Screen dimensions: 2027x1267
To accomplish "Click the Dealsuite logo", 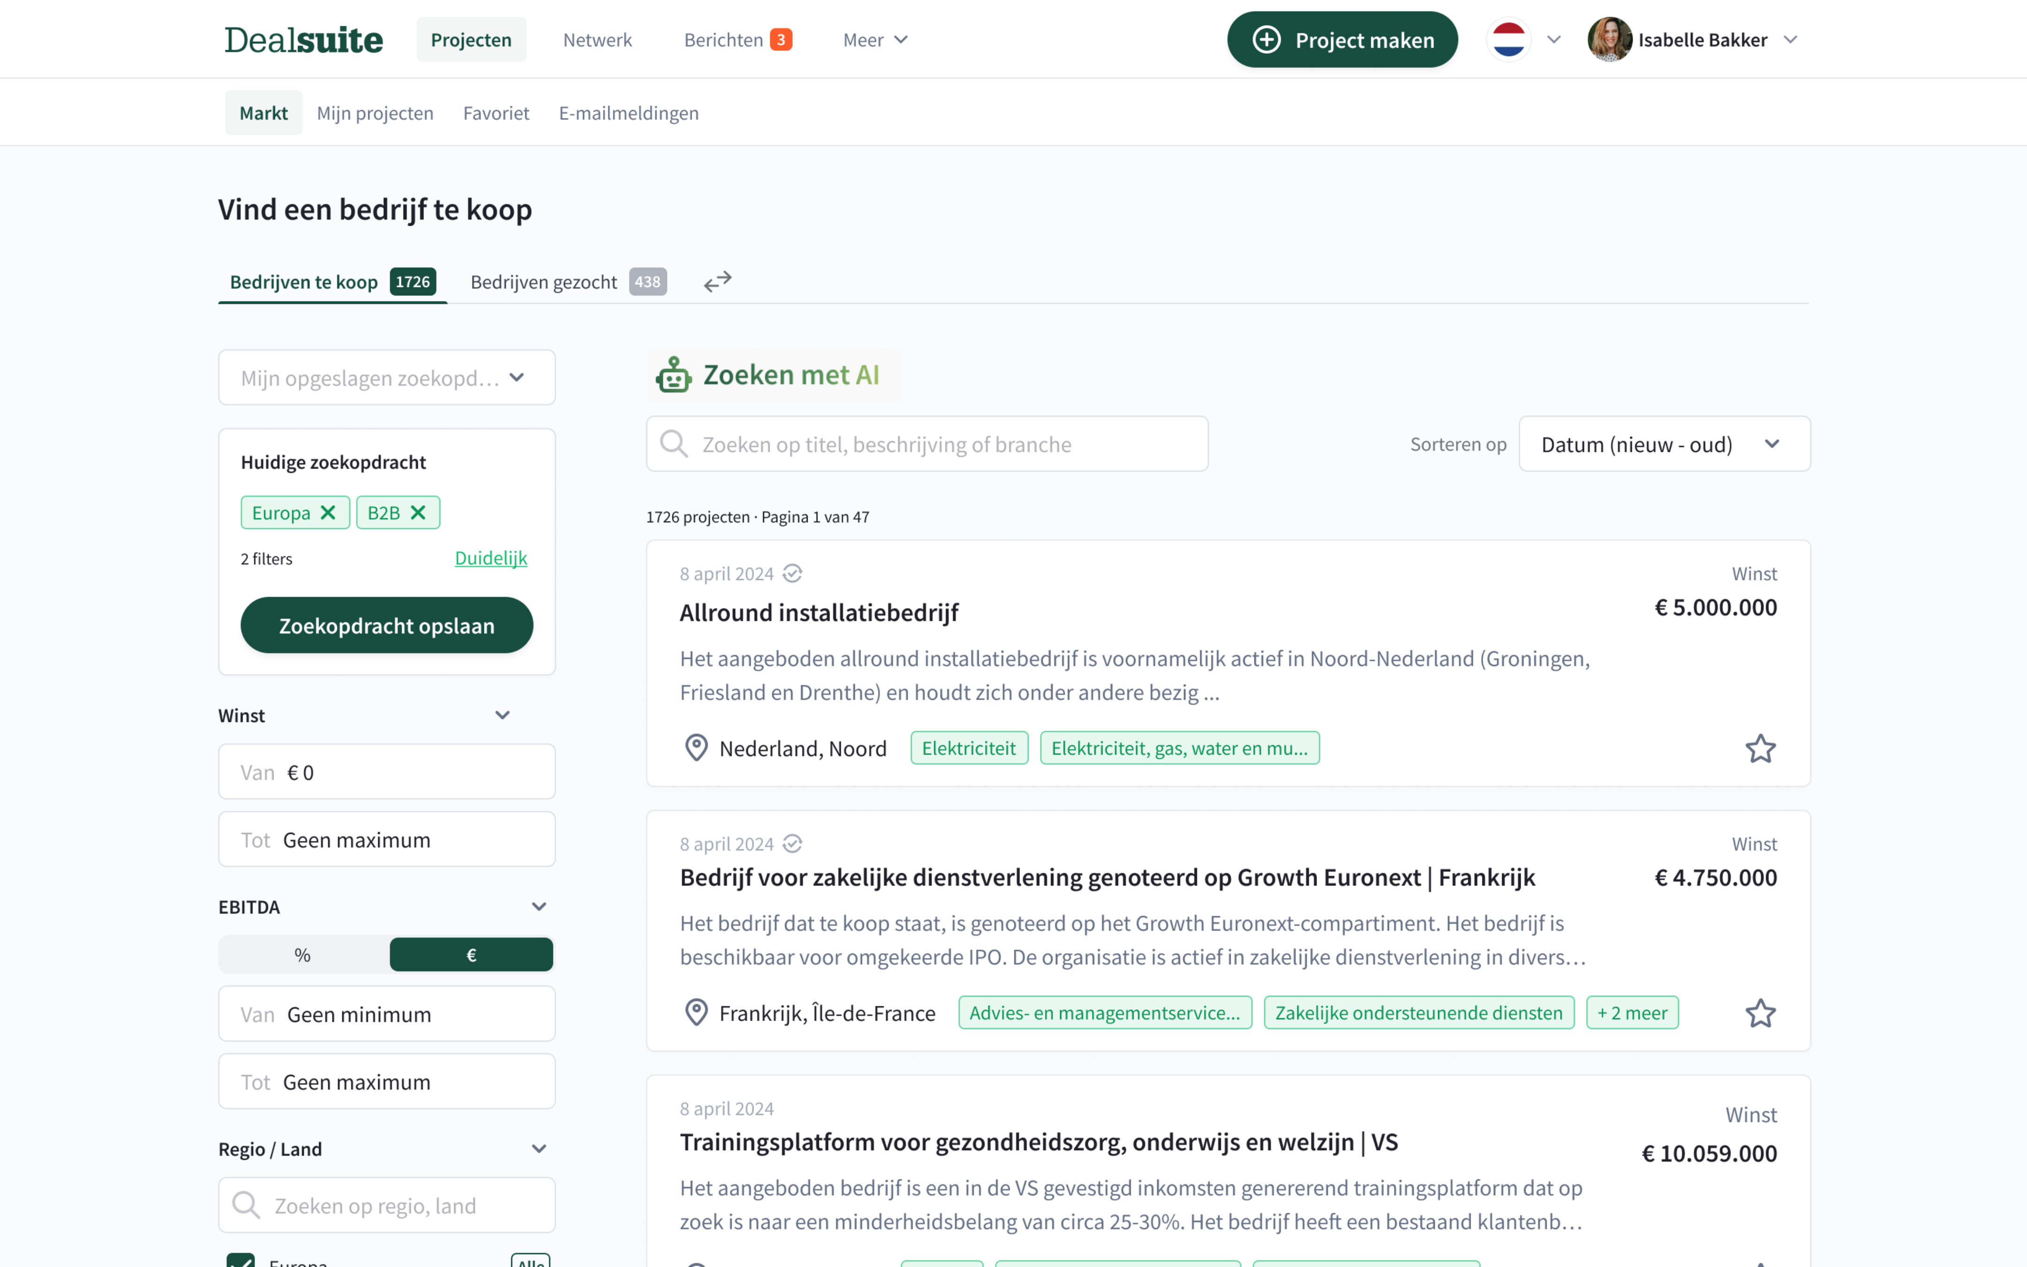I will (x=303, y=39).
